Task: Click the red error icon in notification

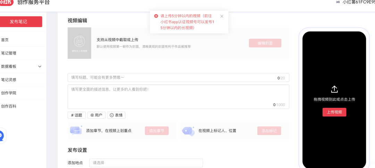Action: pyautogui.click(x=156, y=16)
